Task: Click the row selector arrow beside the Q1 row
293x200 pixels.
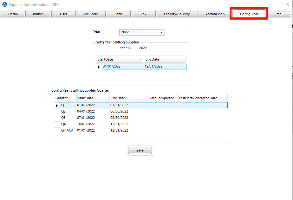Action: (57, 106)
